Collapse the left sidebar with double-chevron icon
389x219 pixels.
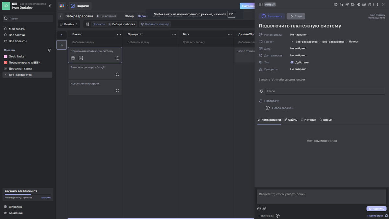pos(50,6)
